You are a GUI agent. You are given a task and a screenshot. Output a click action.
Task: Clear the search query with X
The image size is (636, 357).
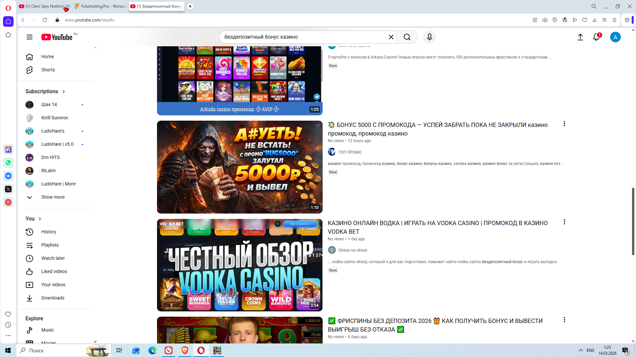[x=391, y=37]
